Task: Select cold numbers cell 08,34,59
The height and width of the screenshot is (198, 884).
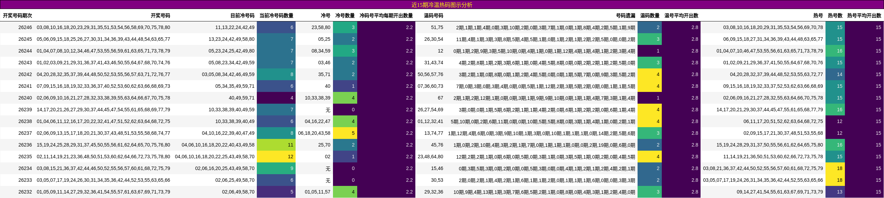Action: pyautogui.click(x=321, y=51)
